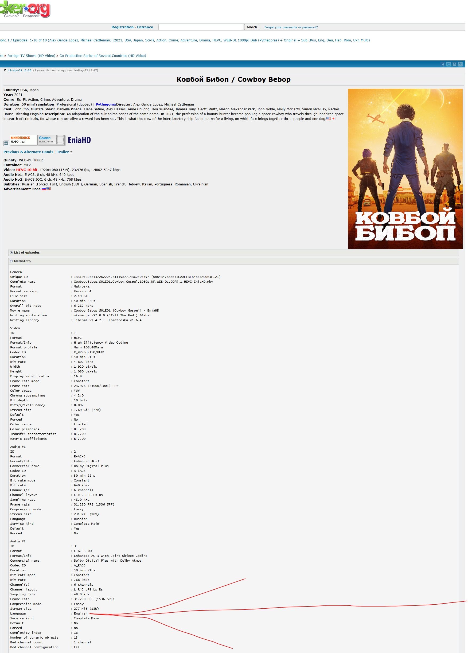
Task: Click the Cowboy Bebop poster image
Action: coord(405,169)
